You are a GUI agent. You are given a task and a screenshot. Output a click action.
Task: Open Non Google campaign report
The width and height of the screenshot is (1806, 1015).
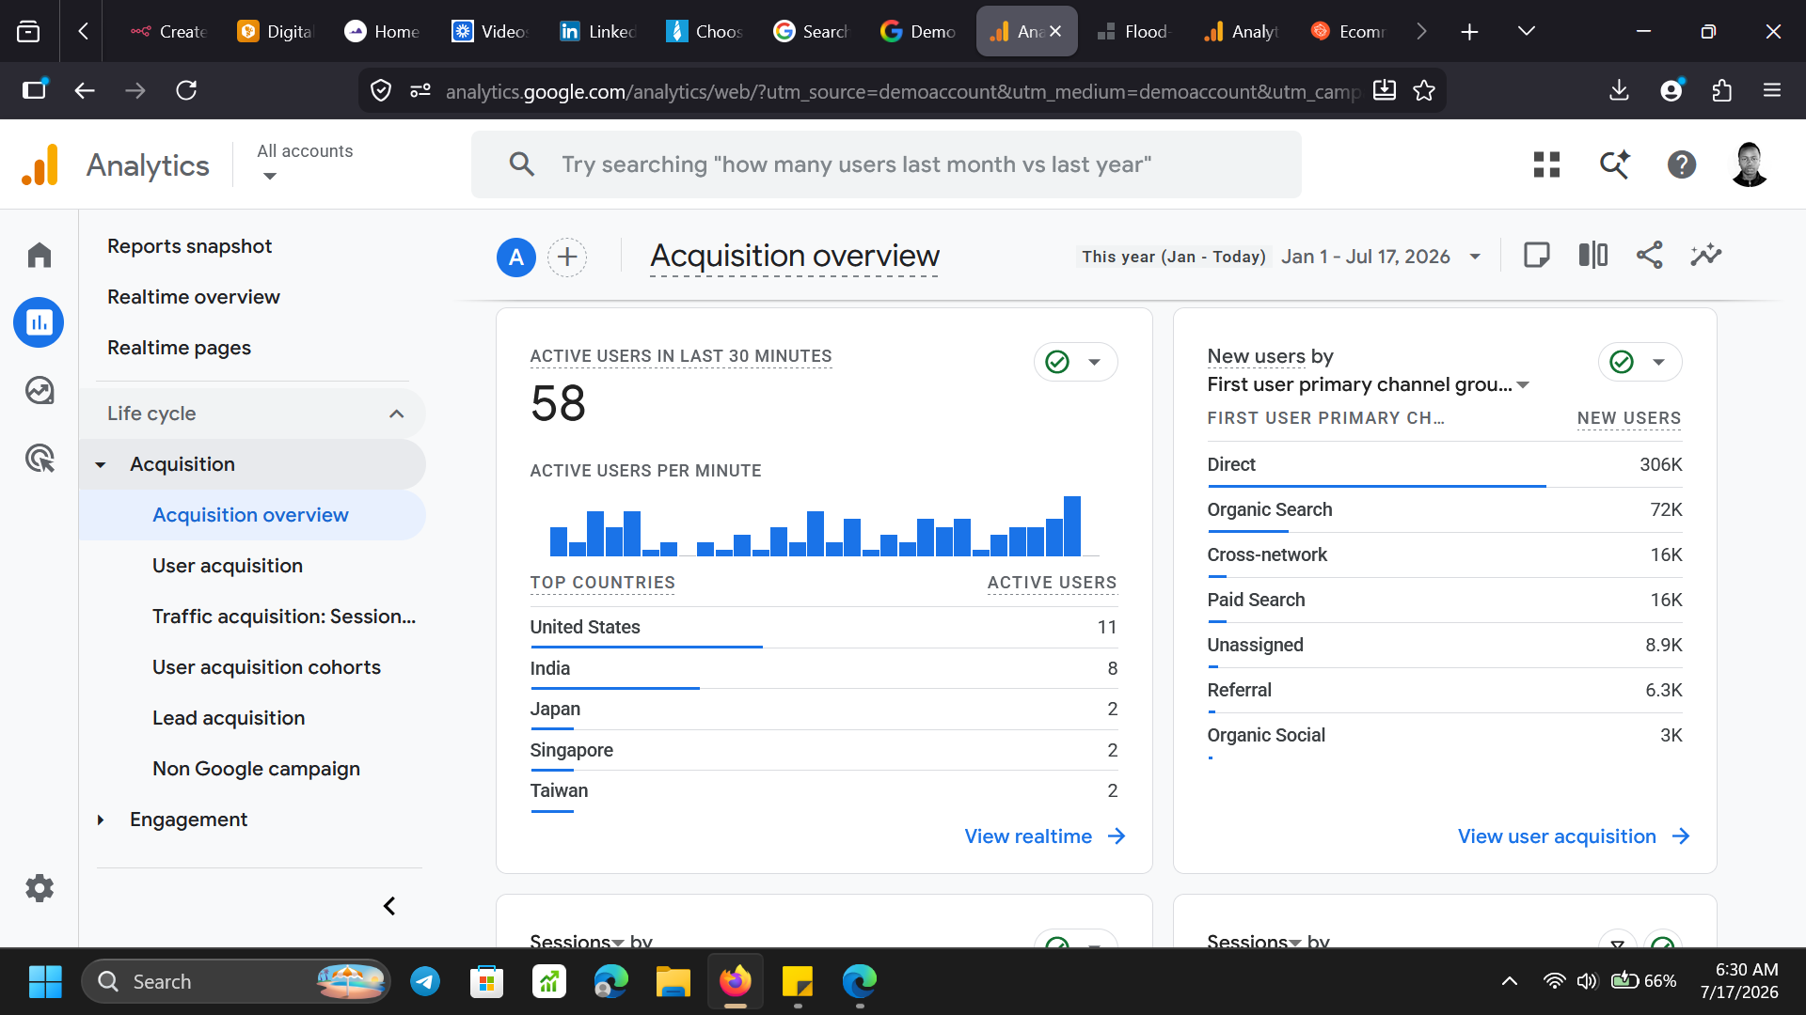click(256, 769)
